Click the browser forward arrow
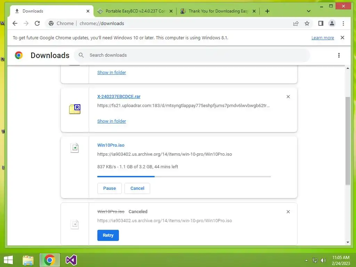 26,23
